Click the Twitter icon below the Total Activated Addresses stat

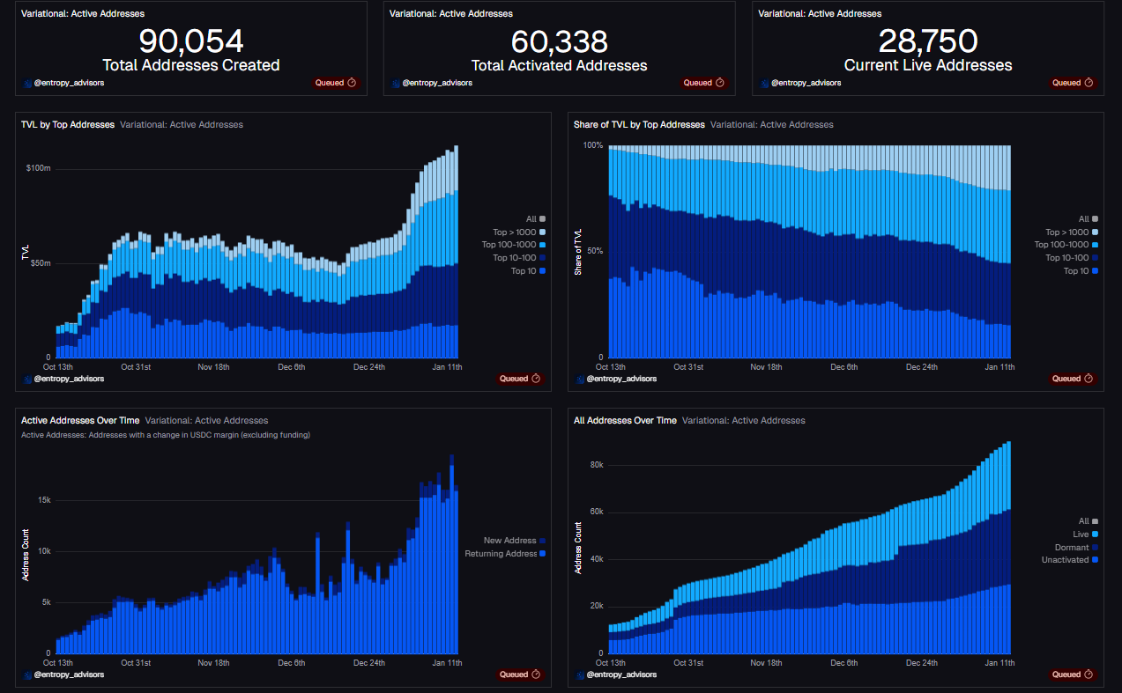click(x=394, y=83)
